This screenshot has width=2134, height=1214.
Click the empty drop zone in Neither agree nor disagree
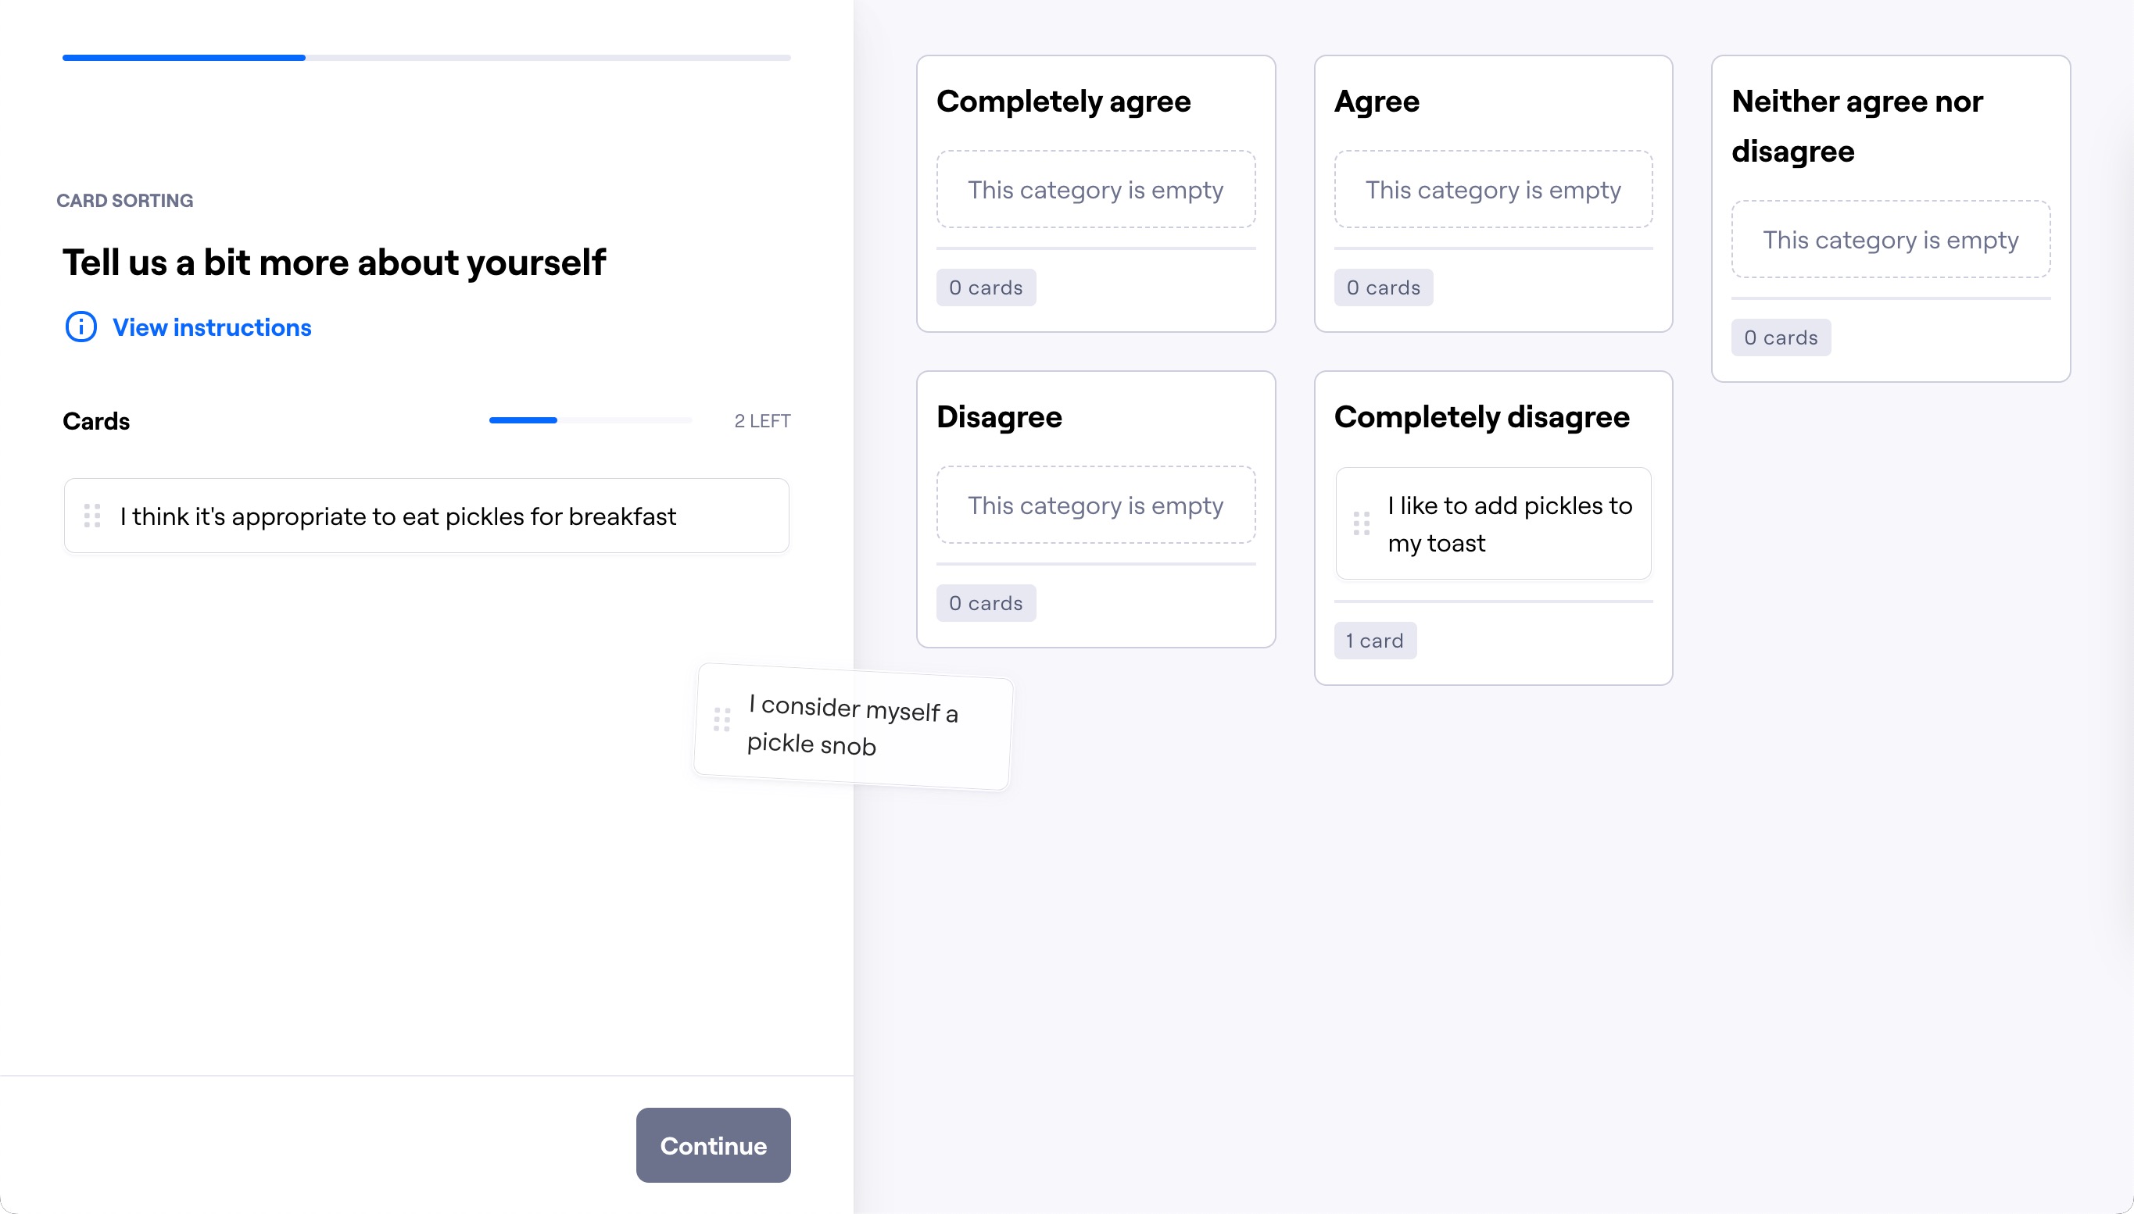pos(1890,239)
